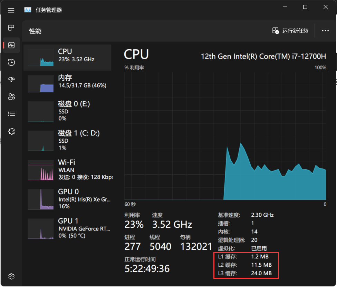Click the 逻辑处理器 value 20
The width and height of the screenshot is (337, 287).
[x=254, y=240]
